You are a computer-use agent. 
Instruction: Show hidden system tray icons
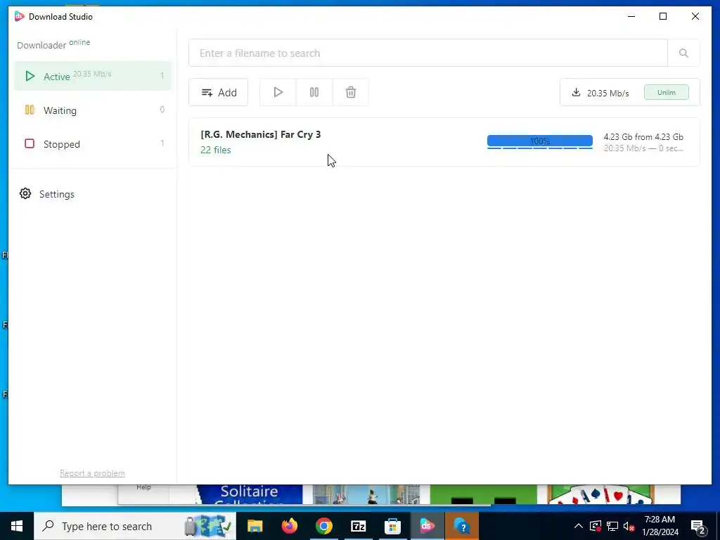coord(579,526)
